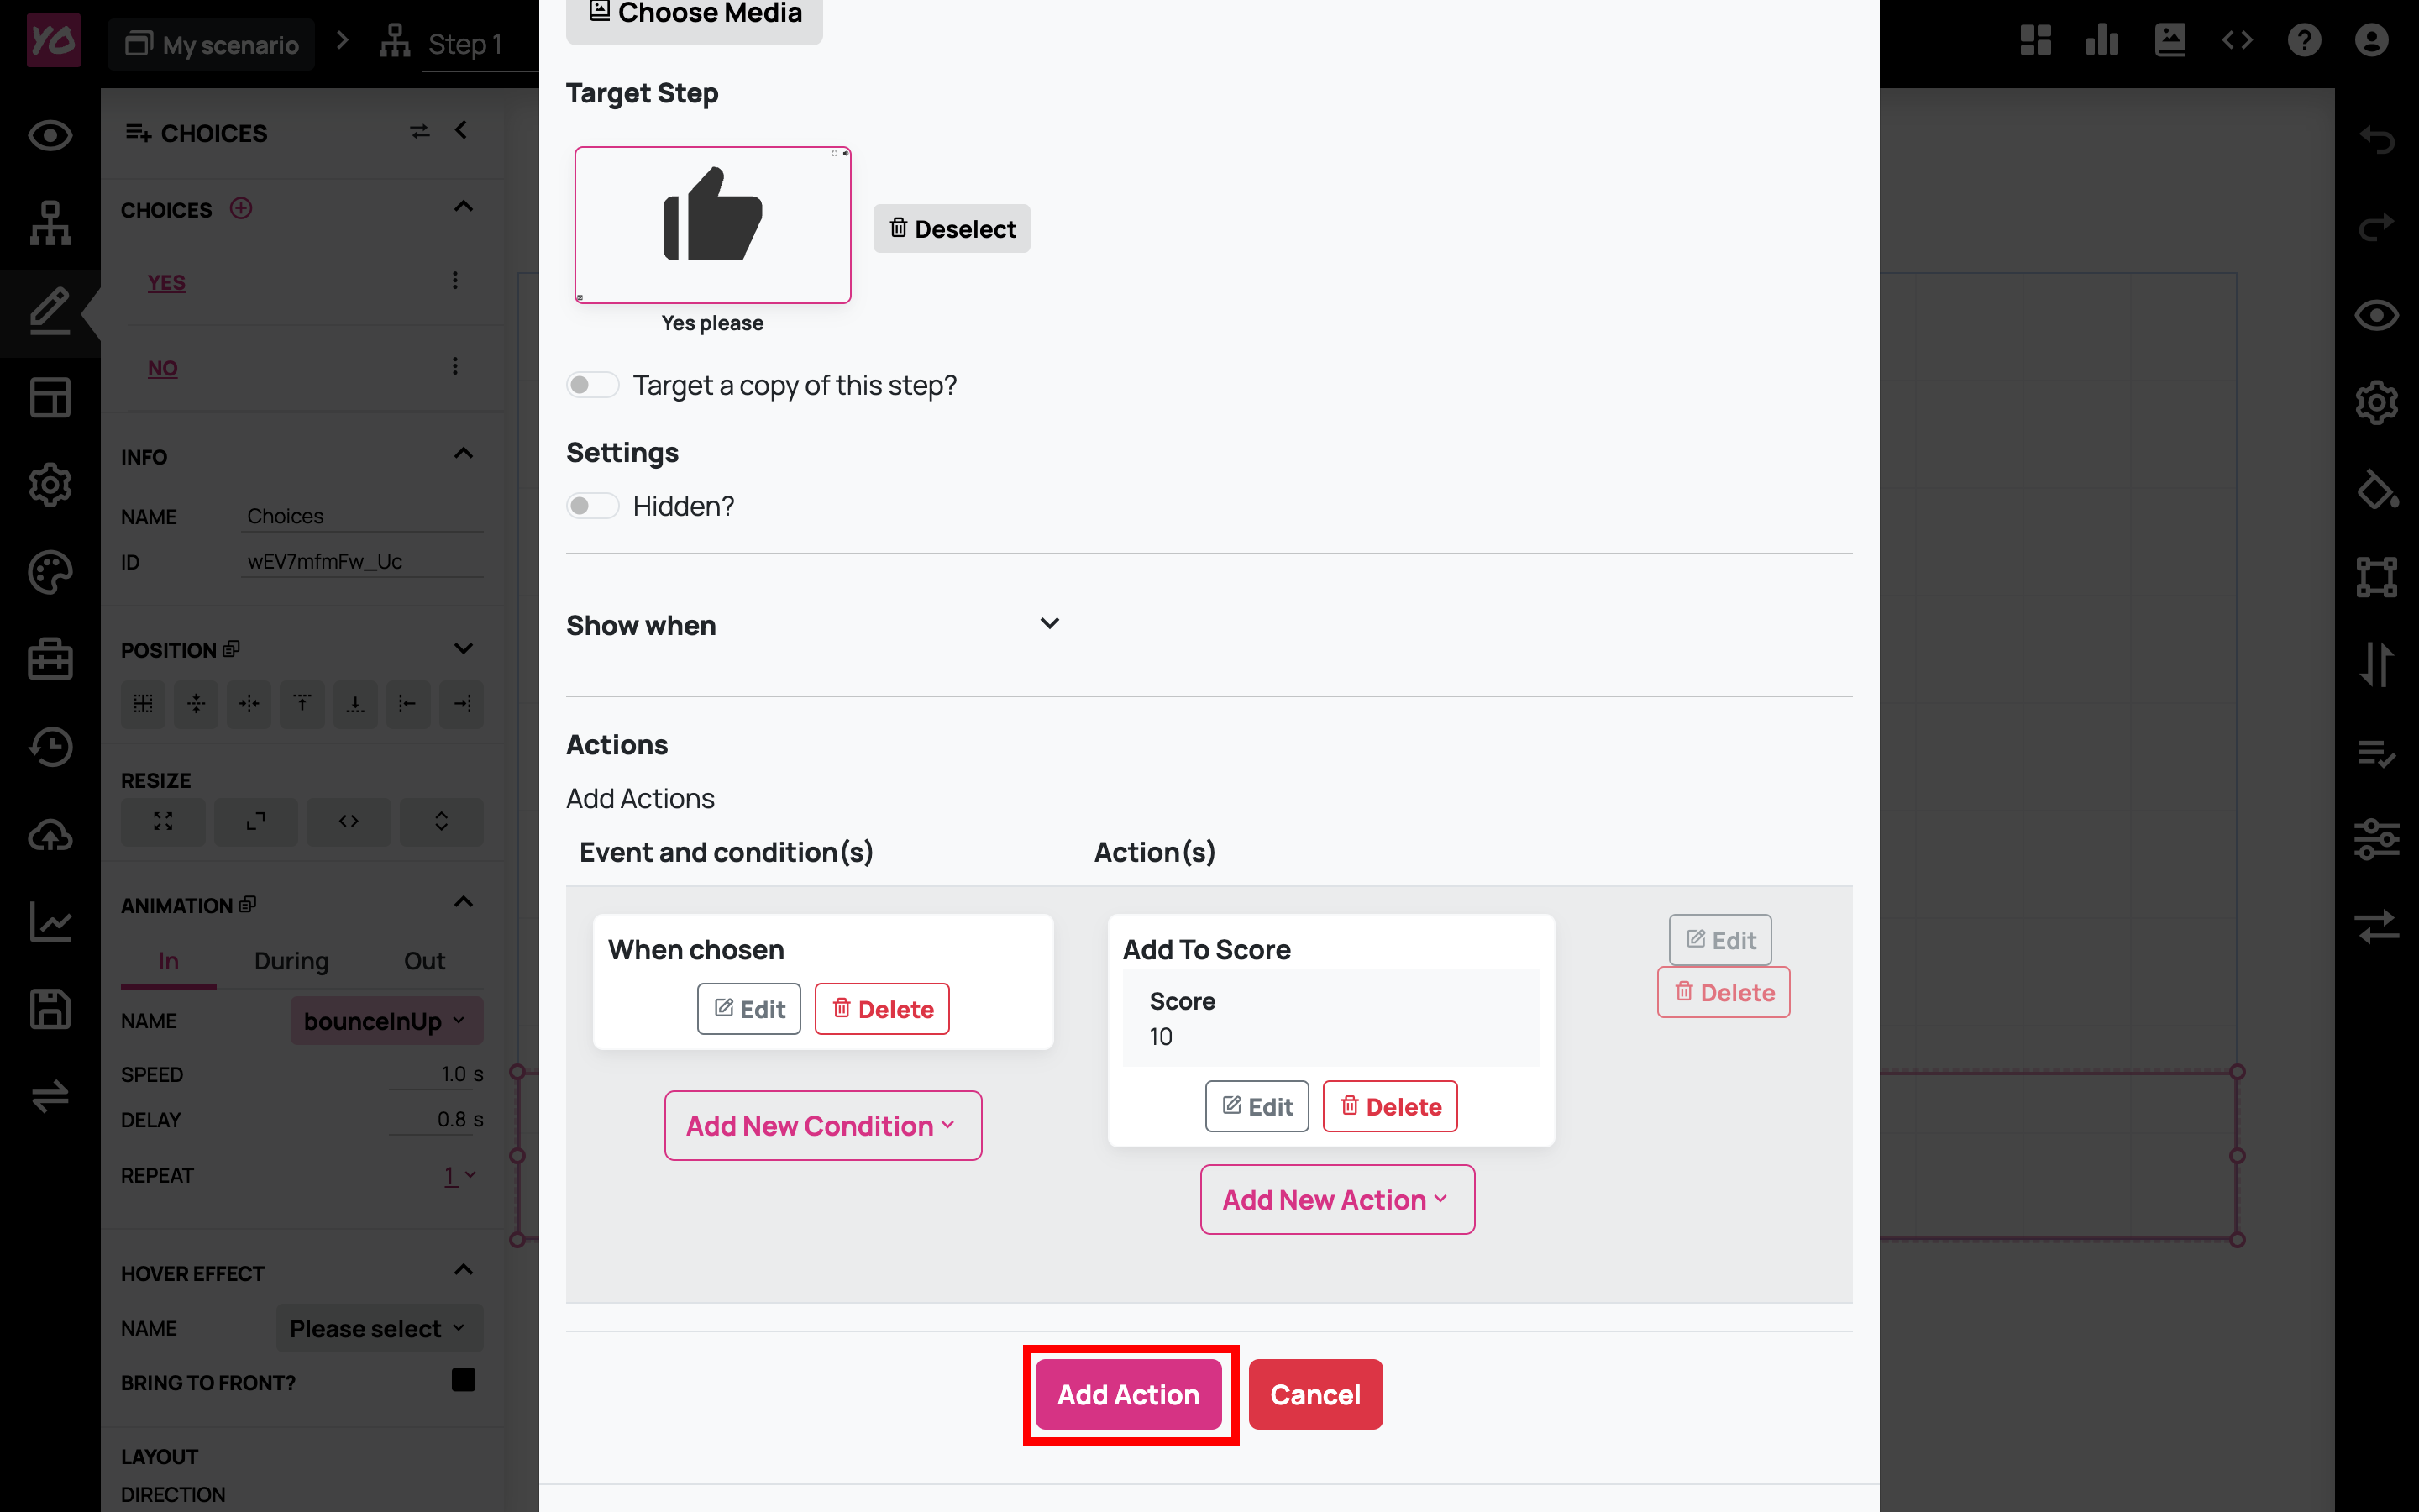This screenshot has height=1512, width=2419.
Task: Toggle the Hidden? switch
Action: point(593,506)
